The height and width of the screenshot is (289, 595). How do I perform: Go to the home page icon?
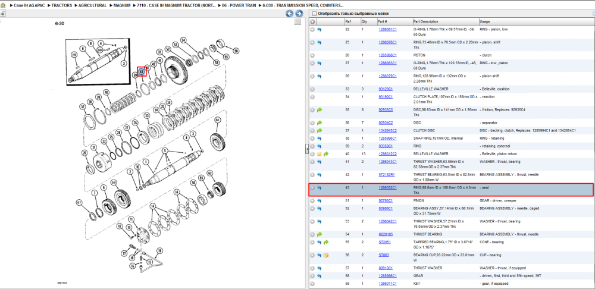pyautogui.click(x=3, y=6)
